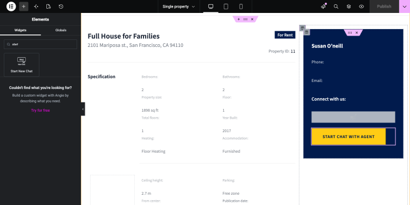This screenshot has height=205, width=410.
Task: Click the Connect with us: heading
Action: tap(329, 99)
